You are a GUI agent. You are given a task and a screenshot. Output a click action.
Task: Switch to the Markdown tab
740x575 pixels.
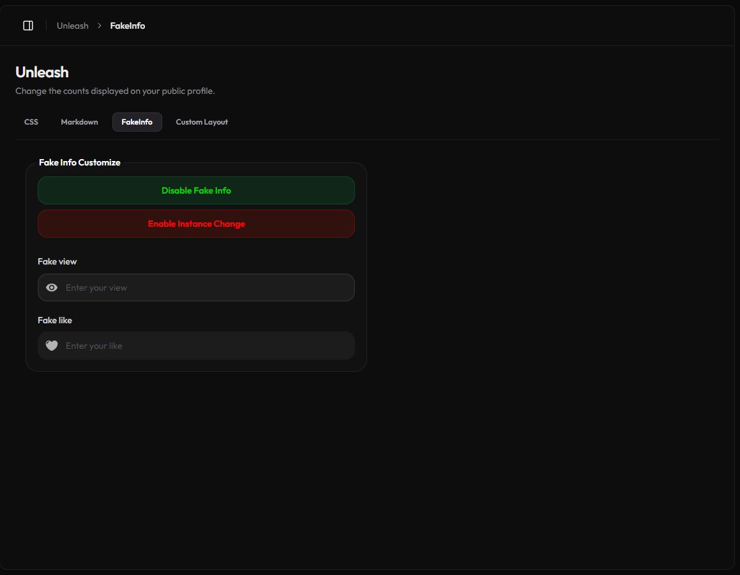click(x=79, y=122)
